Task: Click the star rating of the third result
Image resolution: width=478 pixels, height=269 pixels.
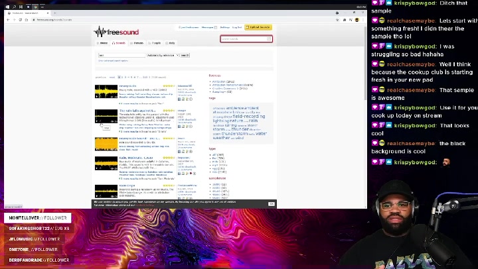Action: [169, 138]
